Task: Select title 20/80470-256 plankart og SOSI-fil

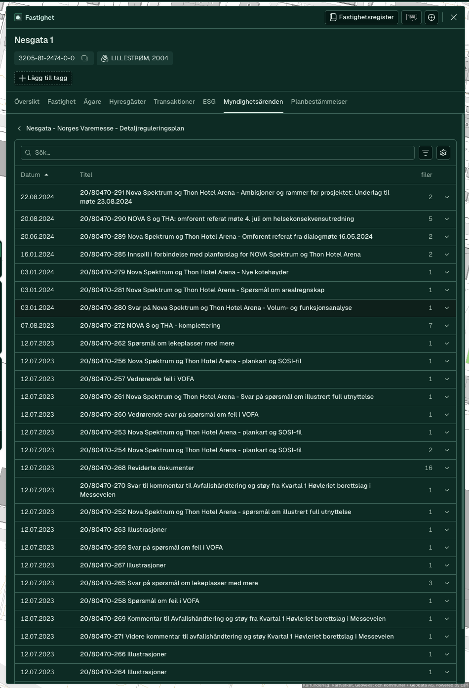Action: coord(191,361)
